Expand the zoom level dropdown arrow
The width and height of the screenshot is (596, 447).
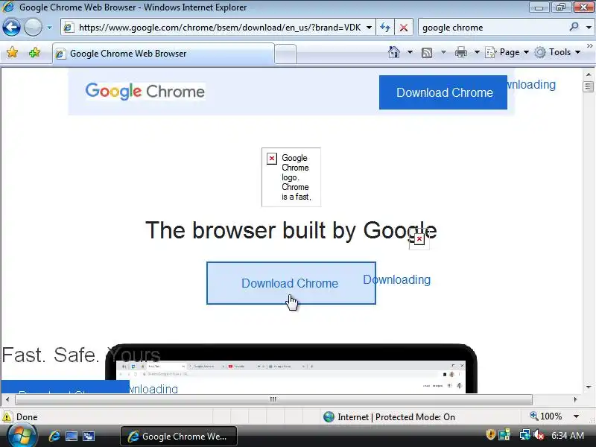[576, 416]
